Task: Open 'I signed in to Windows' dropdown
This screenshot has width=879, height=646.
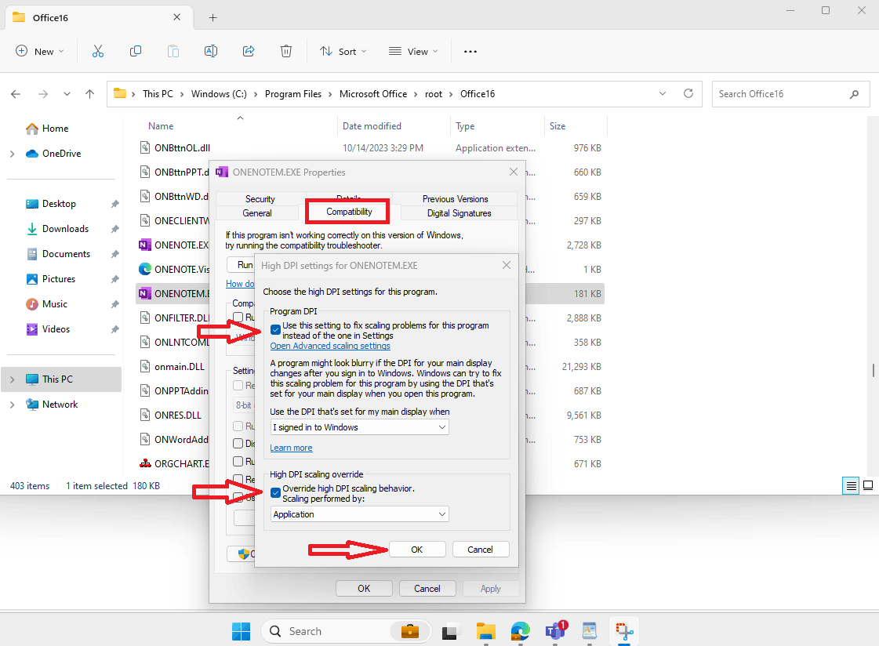Action: [359, 427]
